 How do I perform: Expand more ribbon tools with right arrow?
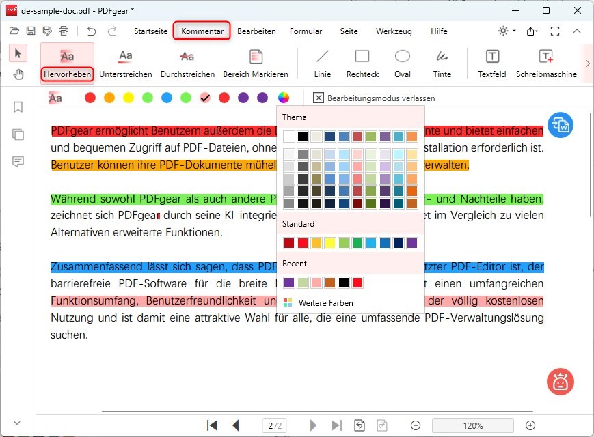[x=588, y=64]
